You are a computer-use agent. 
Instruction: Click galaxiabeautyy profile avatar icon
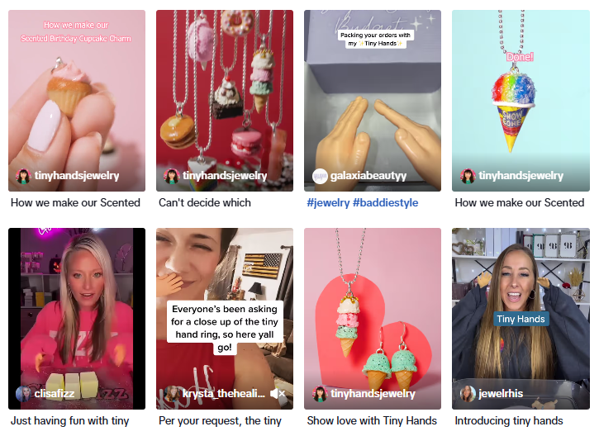(x=320, y=176)
